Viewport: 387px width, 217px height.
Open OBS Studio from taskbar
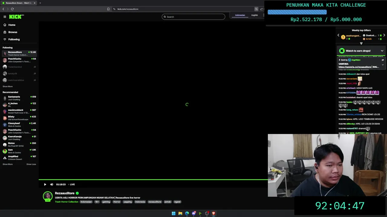tap(207, 213)
